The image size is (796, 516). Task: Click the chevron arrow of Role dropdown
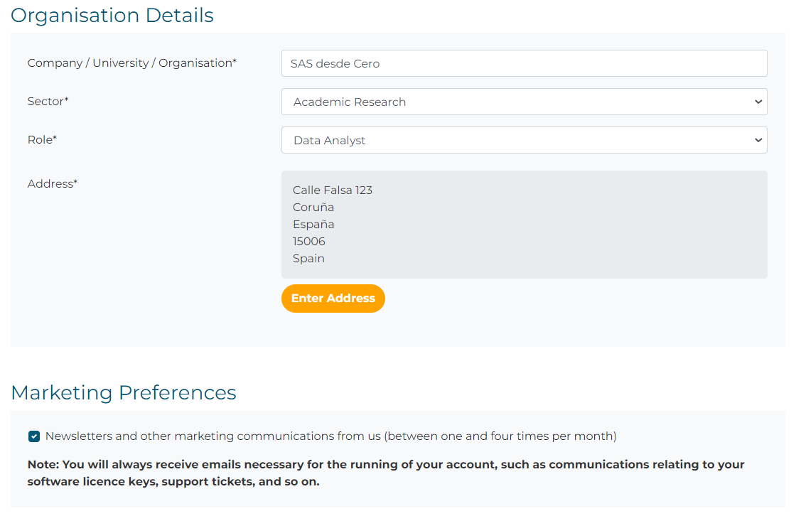point(758,140)
